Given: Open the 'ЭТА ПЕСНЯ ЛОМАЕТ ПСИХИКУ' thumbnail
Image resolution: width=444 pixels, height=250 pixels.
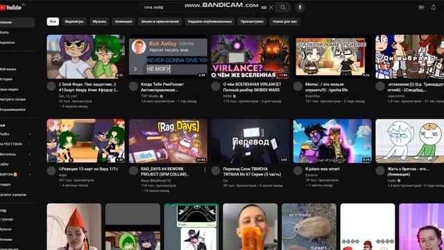Looking at the screenshot, I should point(332,57).
